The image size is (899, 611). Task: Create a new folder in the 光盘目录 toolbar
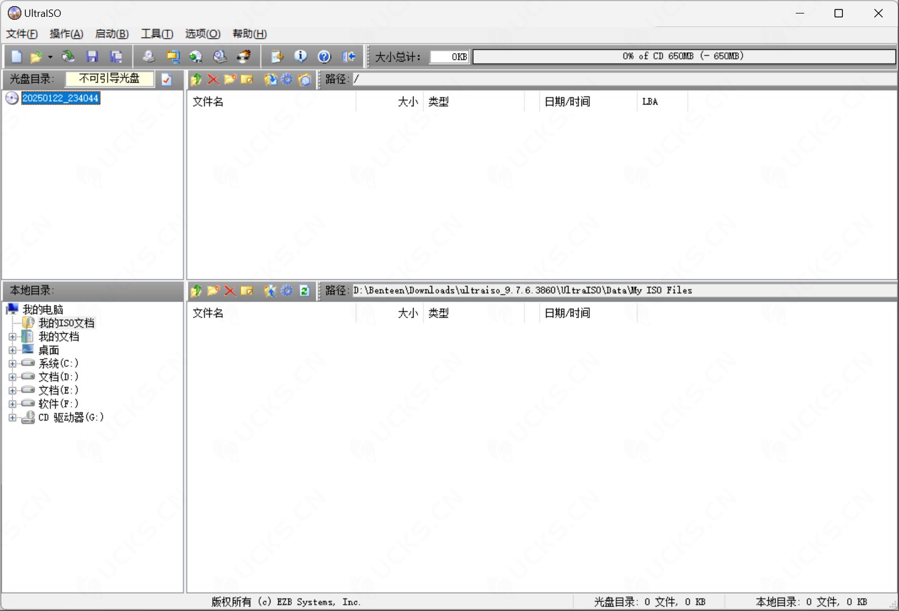click(230, 79)
